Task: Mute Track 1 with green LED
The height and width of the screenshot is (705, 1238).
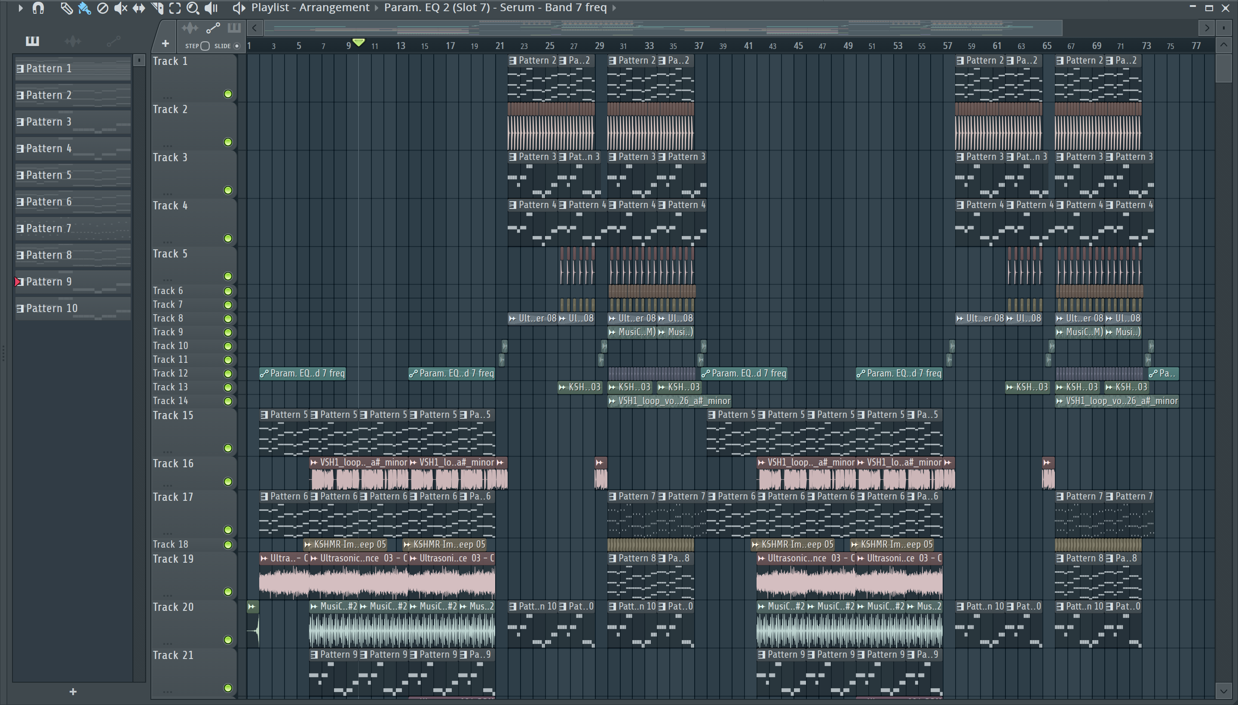Action: (x=228, y=94)
